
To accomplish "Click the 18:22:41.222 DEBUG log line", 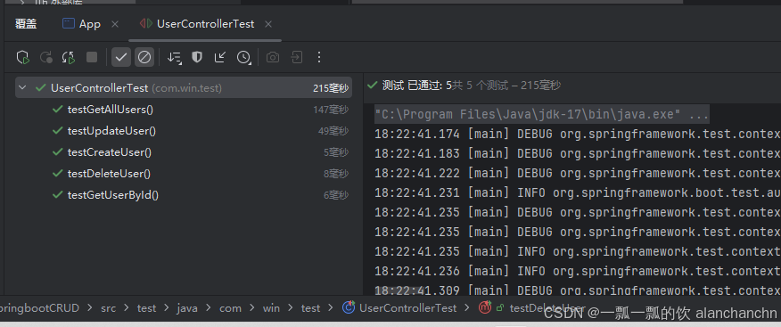I will [578, 173].
